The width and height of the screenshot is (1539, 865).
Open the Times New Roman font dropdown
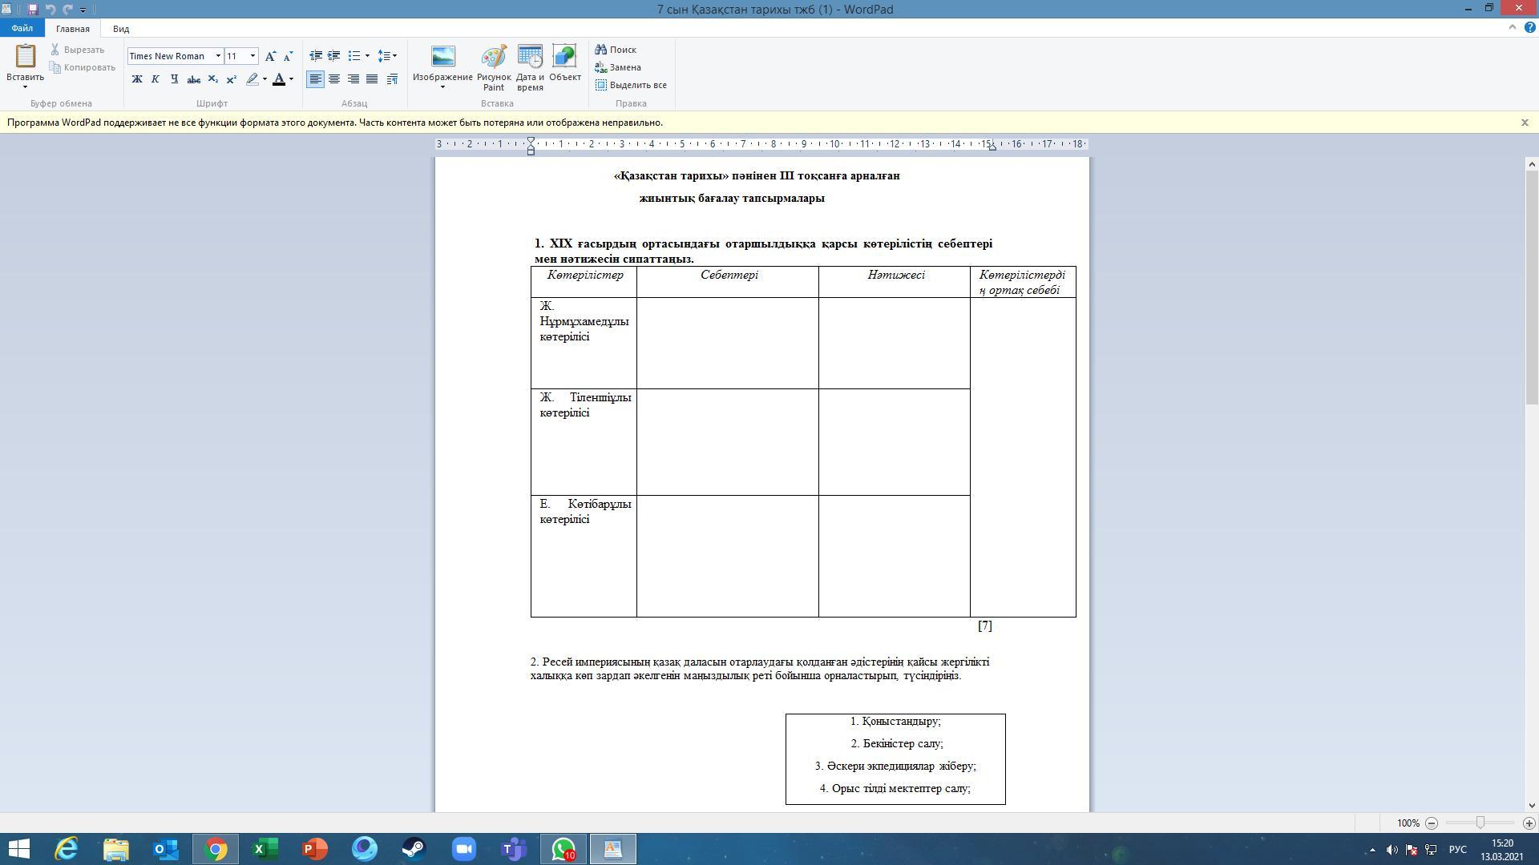[218, 56]
